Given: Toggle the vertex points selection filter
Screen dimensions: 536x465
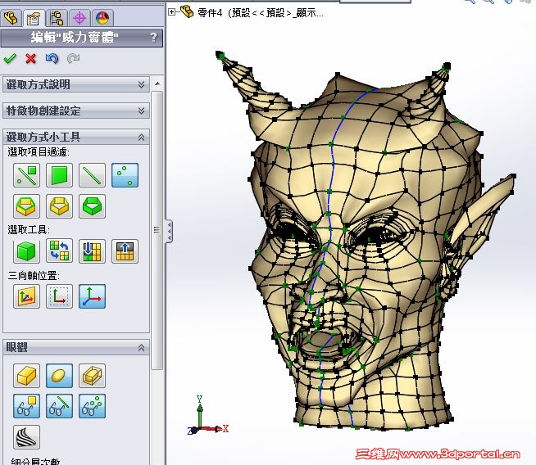Looking at the screenshot, I should [125, 175].
